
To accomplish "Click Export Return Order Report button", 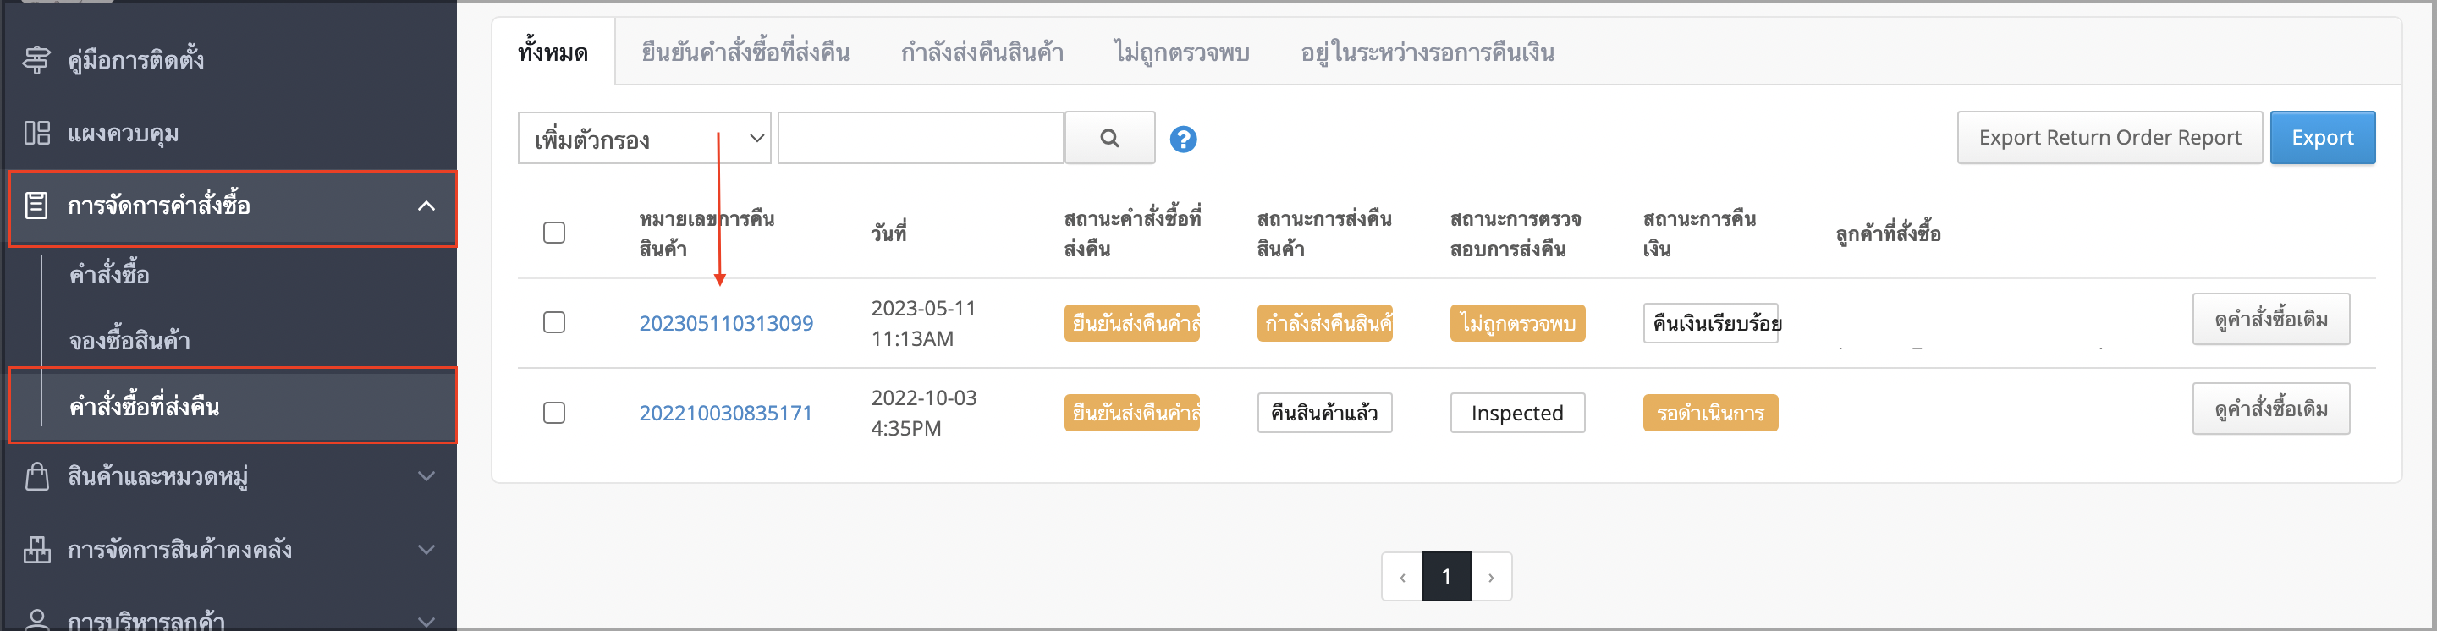I will pyautogui.click(x=2110, y=138).
